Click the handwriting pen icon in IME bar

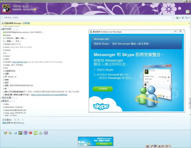coord(159,146)
